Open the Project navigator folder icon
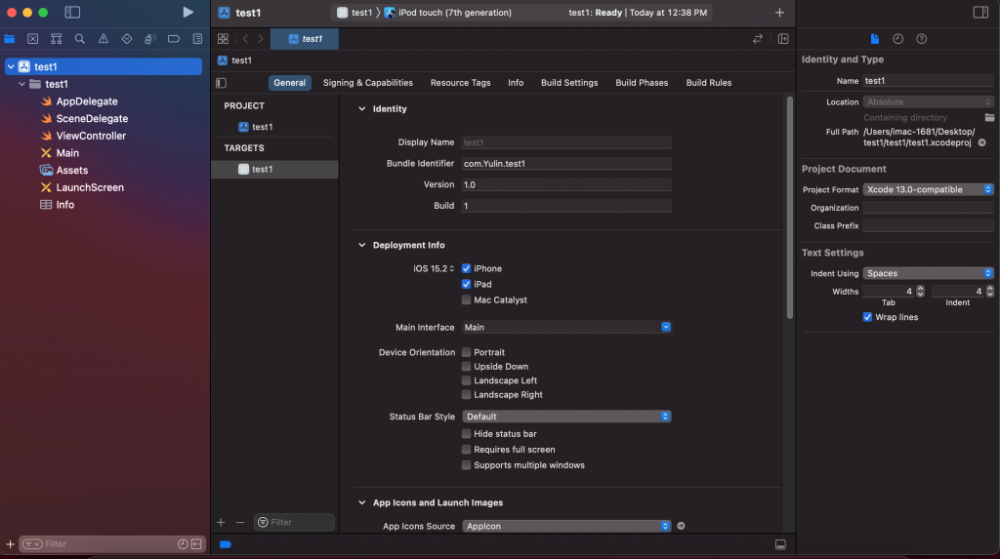1000x559 pixels. (x=10, y=39)
